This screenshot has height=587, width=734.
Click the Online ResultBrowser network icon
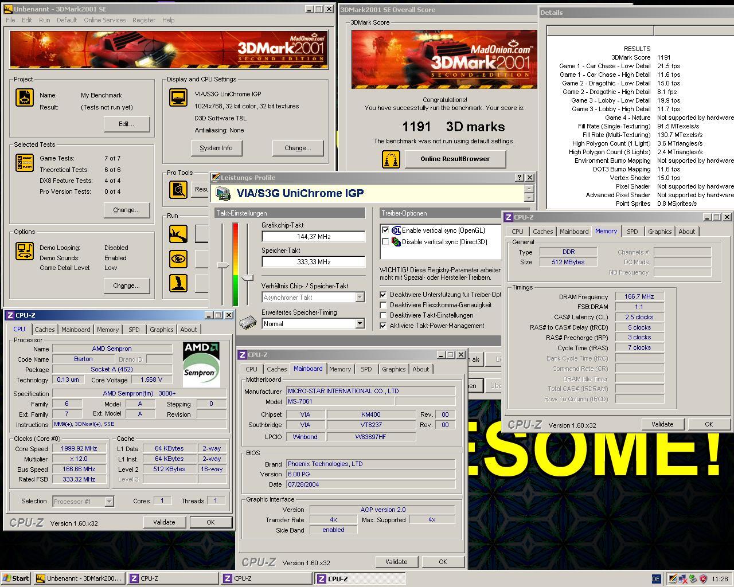pos(391,159)
